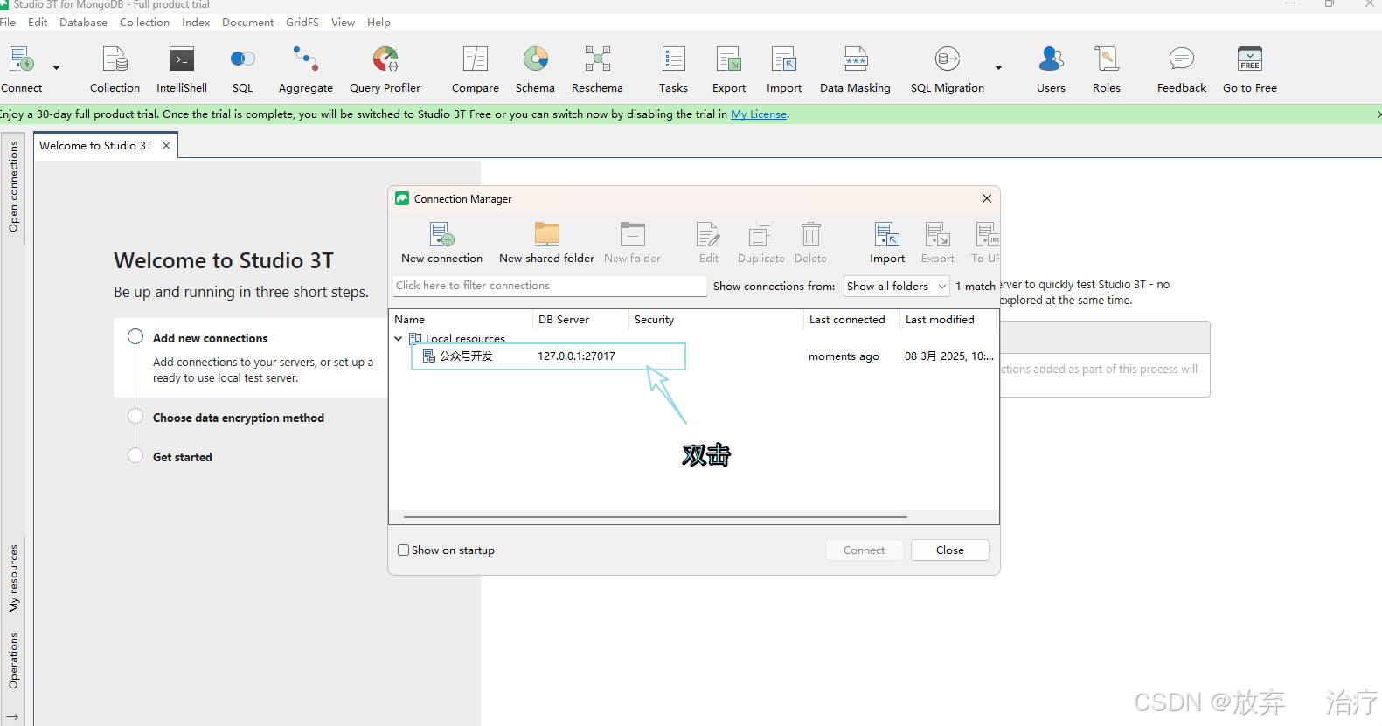Open the Aggregate editor tool
1382x726 pixels.
[x=306, y=60]
